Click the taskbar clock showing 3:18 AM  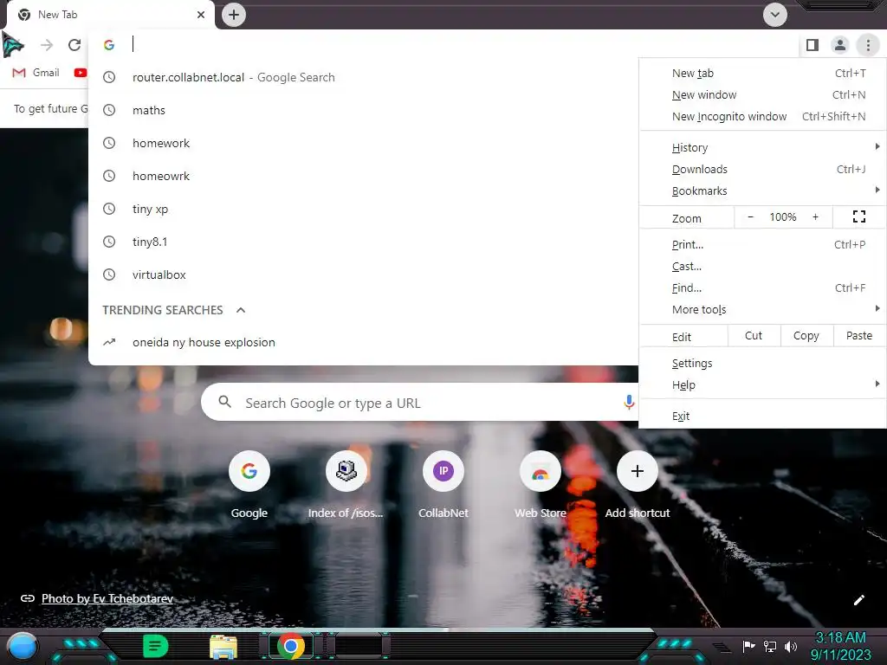(x=840, y=646)
